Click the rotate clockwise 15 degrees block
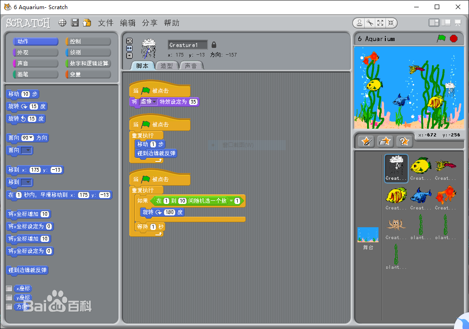The width and height of the screenshot is (469, 329). [27, 107]
